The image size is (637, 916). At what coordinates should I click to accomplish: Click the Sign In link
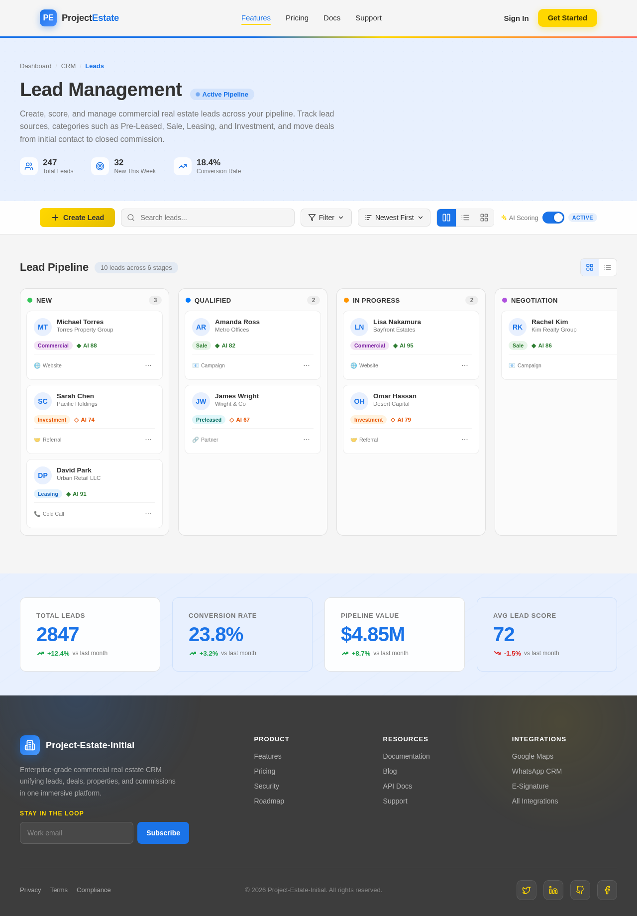click(x=516, y=18)
